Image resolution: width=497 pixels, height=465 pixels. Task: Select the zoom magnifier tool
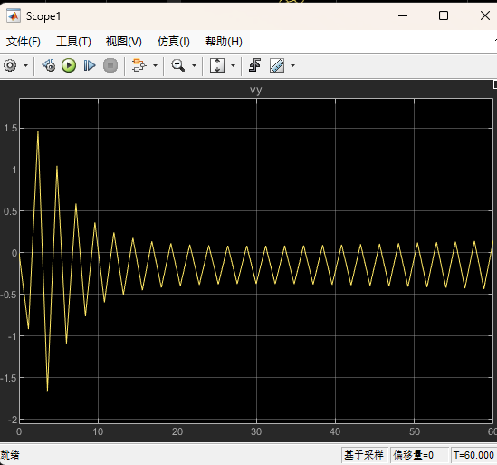click(x=177, y=65)
